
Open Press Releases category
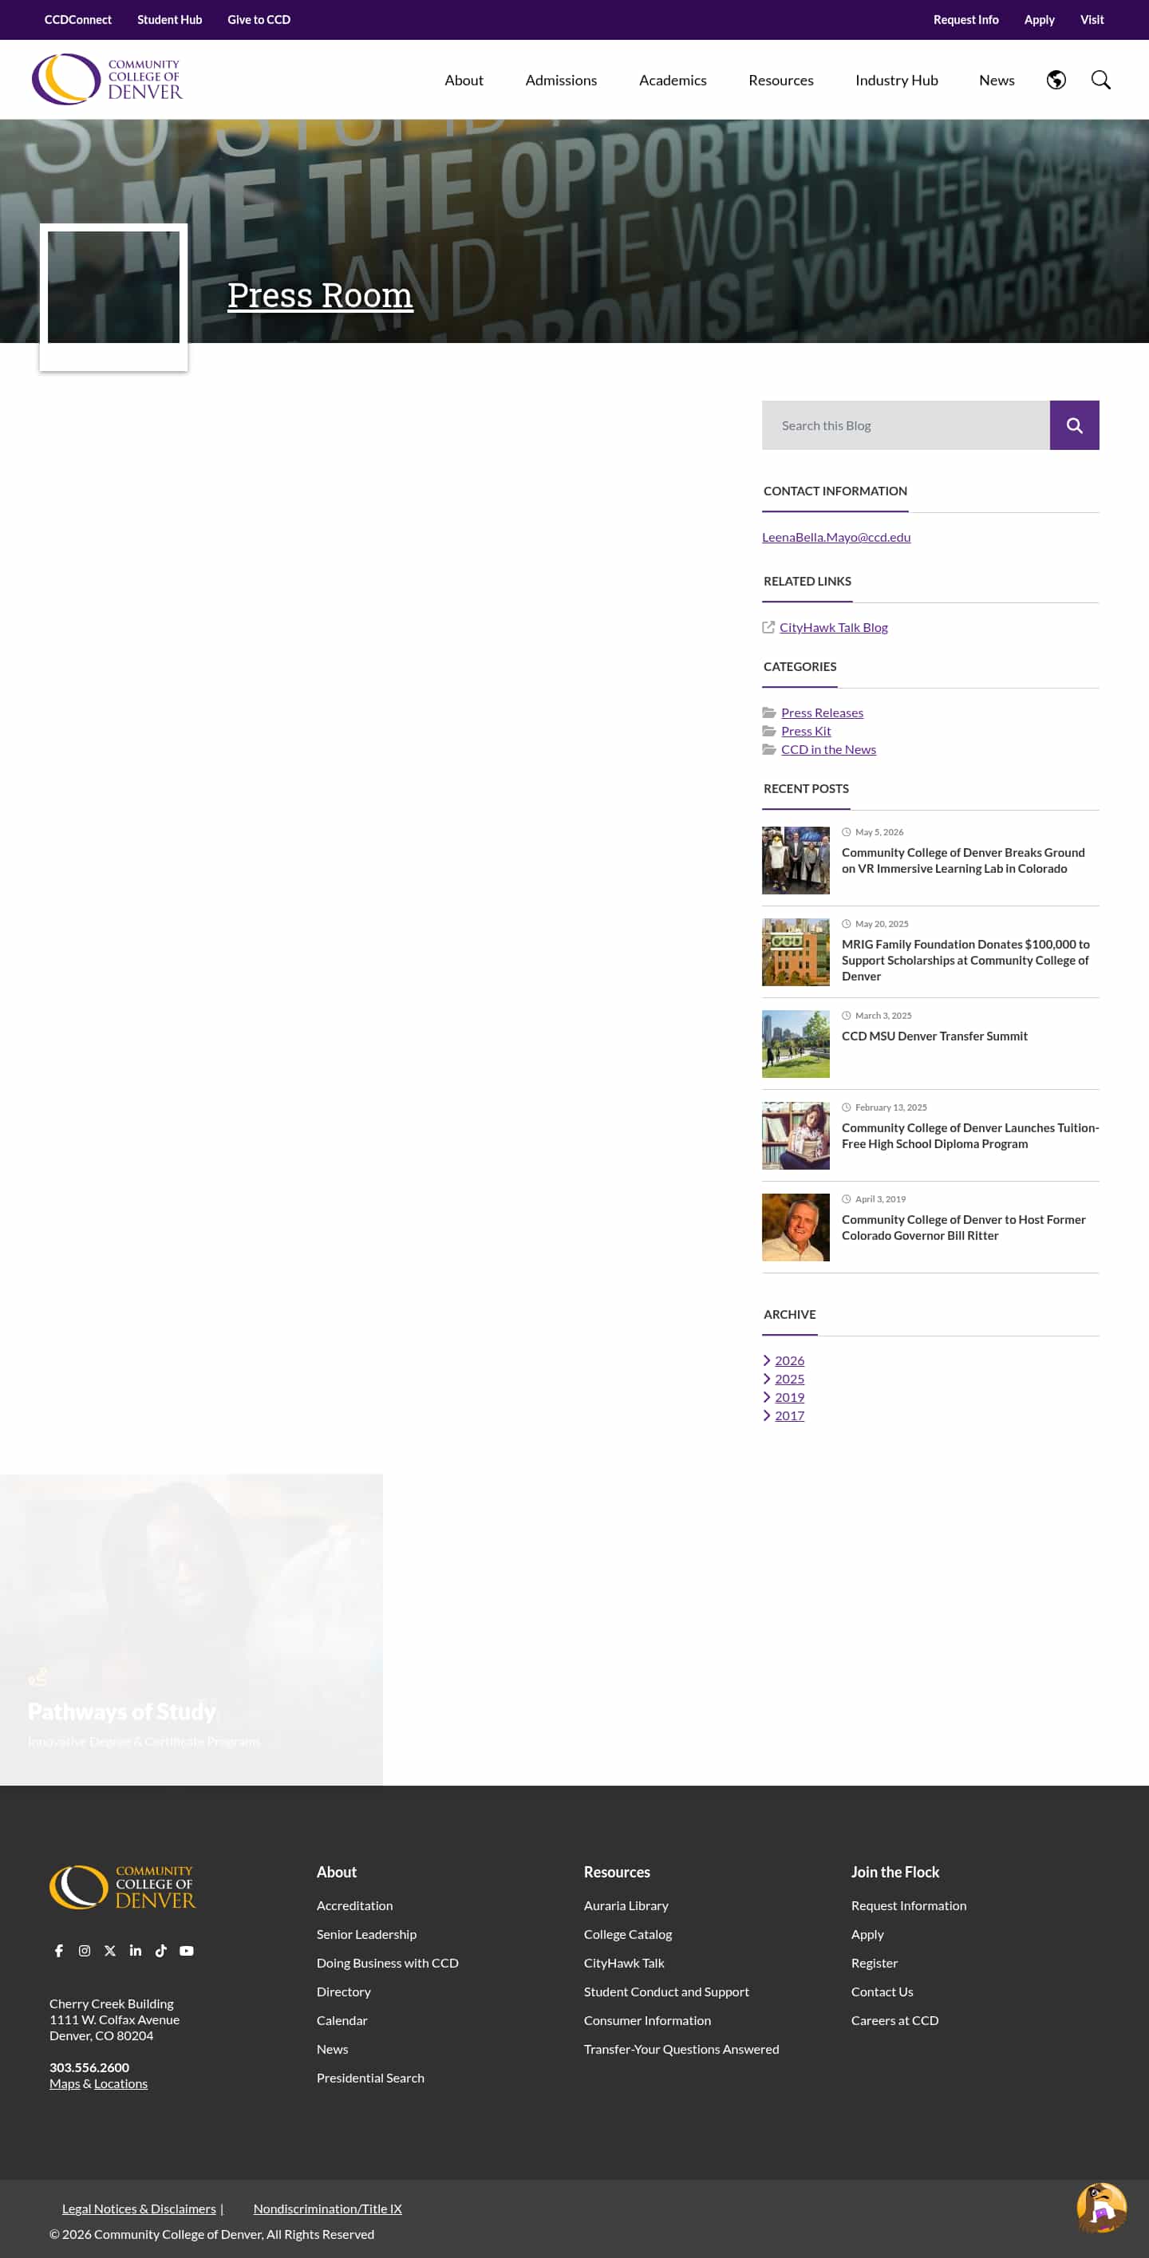(822, 713)
